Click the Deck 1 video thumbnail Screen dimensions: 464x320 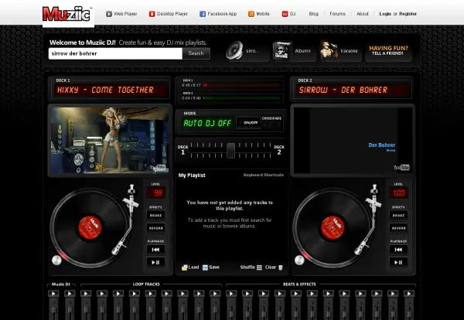click(x=110, y=140)
